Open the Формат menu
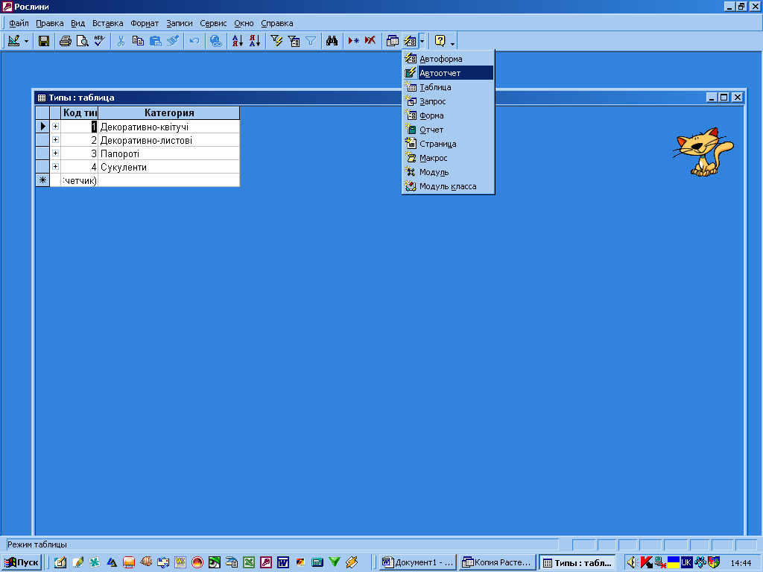763x572 pixels. tap(145, 23)
